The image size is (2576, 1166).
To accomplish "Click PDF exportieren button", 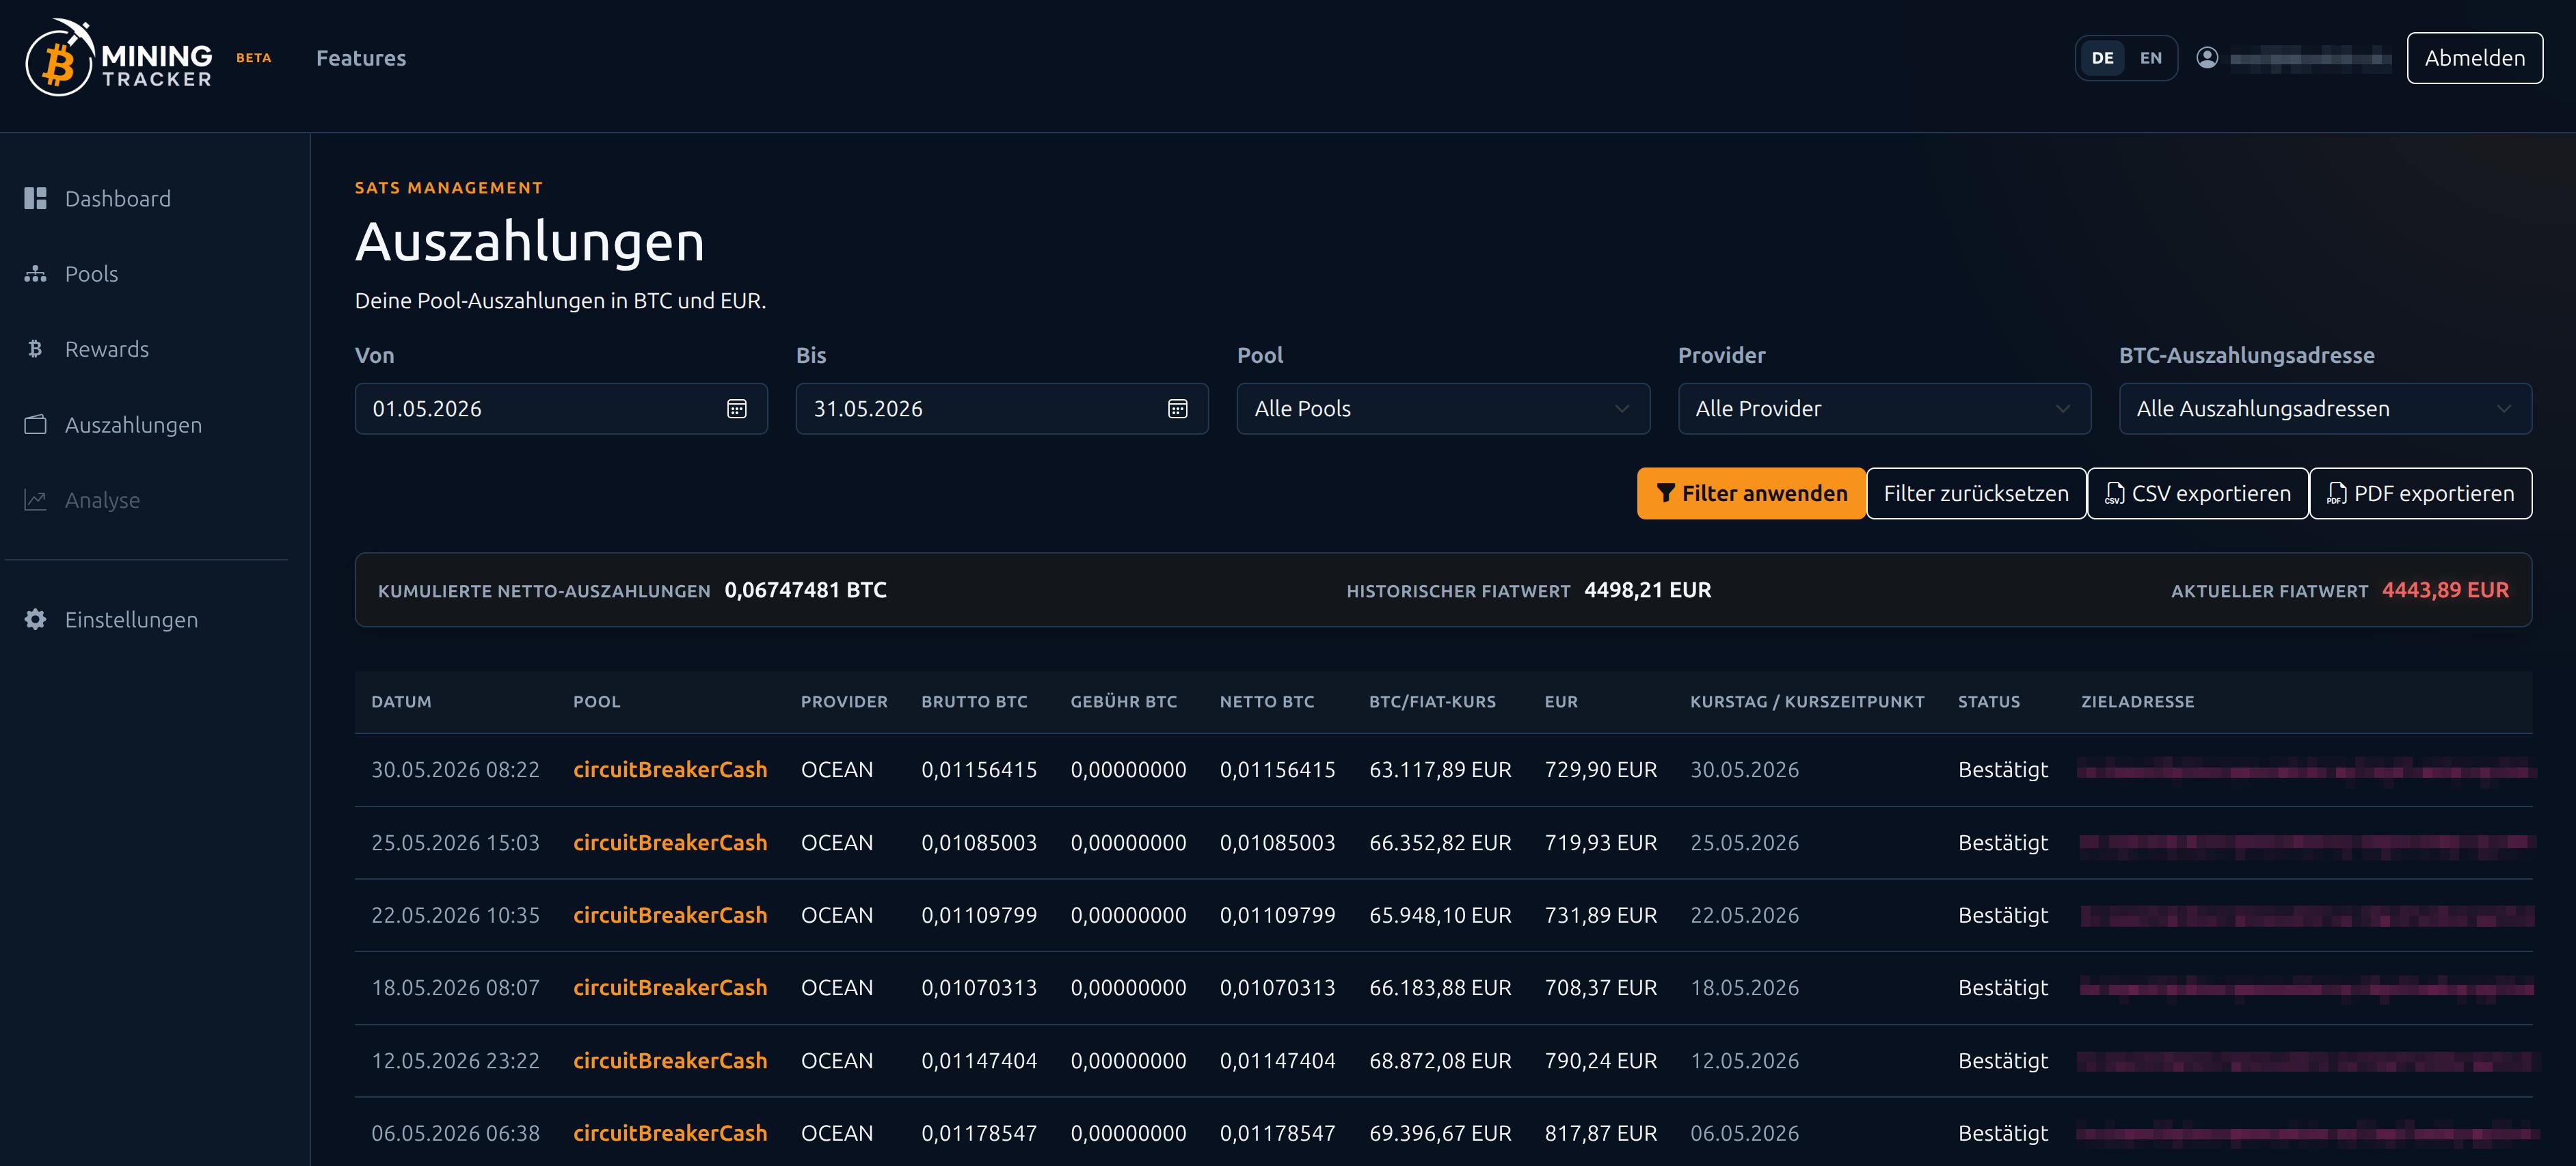I will click(2420, 493).
